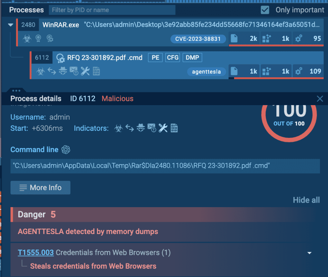Image resolution: width=328 pixels, height=277 pixels.
Task: Click the biohazard icon in the Indicators row
Action: [x=119, y=129]
